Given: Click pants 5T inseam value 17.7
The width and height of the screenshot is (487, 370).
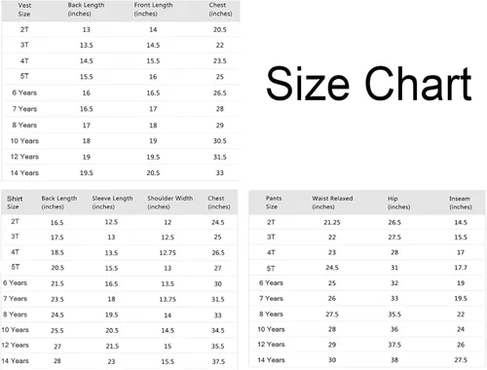Looking at the screenshot, I should (x=461, y=268).
